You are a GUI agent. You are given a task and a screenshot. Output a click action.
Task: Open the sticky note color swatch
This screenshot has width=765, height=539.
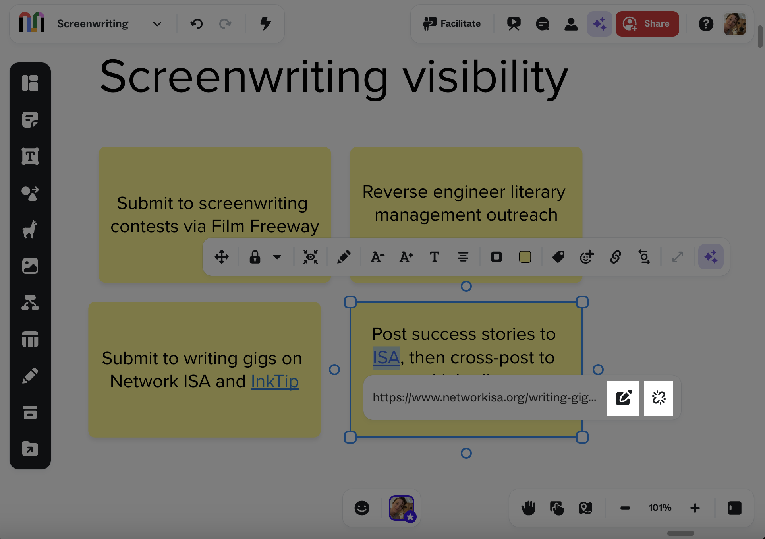[x=525, y=257]
